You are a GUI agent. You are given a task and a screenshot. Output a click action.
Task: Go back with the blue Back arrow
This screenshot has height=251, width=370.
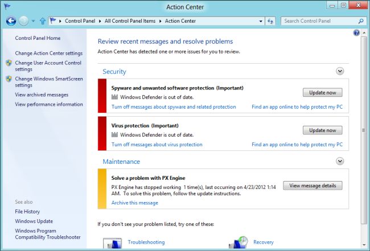11,21
